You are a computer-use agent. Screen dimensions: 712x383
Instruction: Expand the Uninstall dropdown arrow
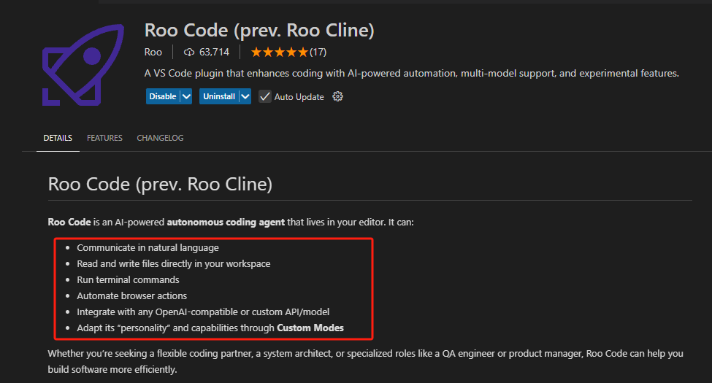point(245,96)
